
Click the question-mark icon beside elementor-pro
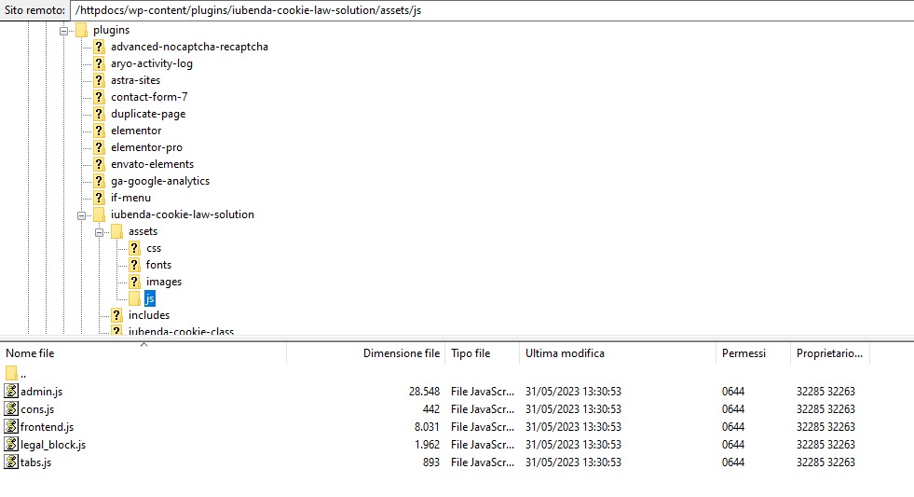point(99,147)
